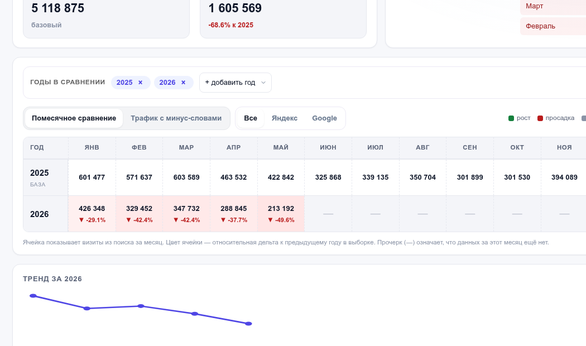Viewport: 586px width, 346px height.
Task: Click cell 601 477 for January 2025
Action: (92, 177)
